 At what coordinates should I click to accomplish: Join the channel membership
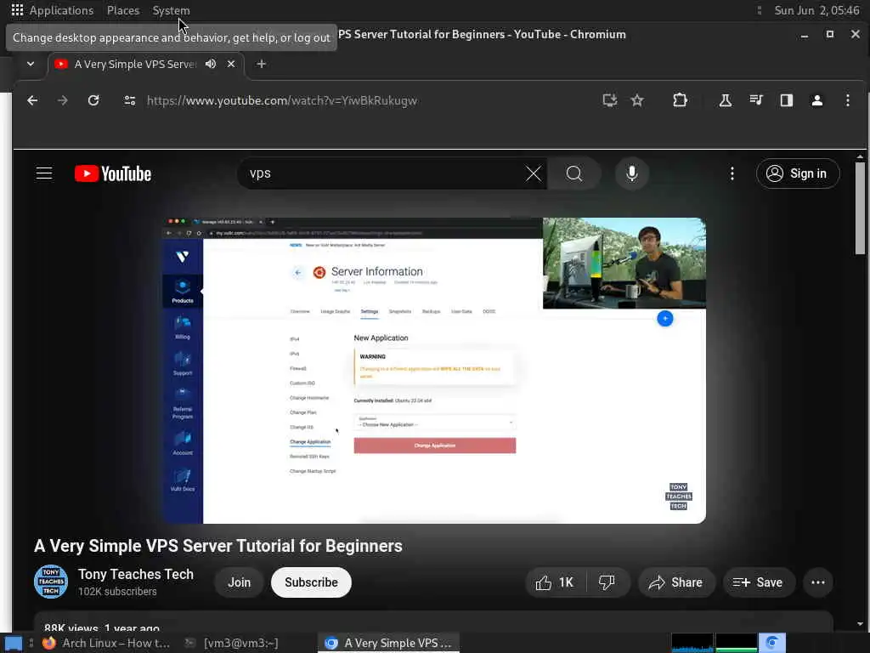tap(239, 582)
